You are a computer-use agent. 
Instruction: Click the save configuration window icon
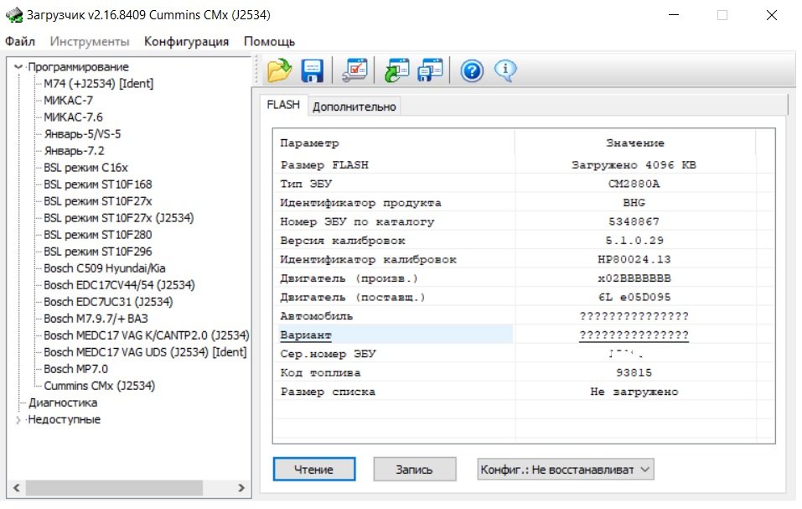(430, 71)
